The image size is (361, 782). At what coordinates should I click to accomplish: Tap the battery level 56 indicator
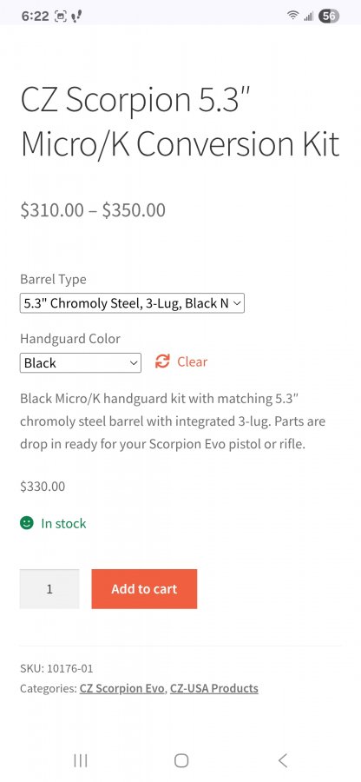tap(329, 16)
